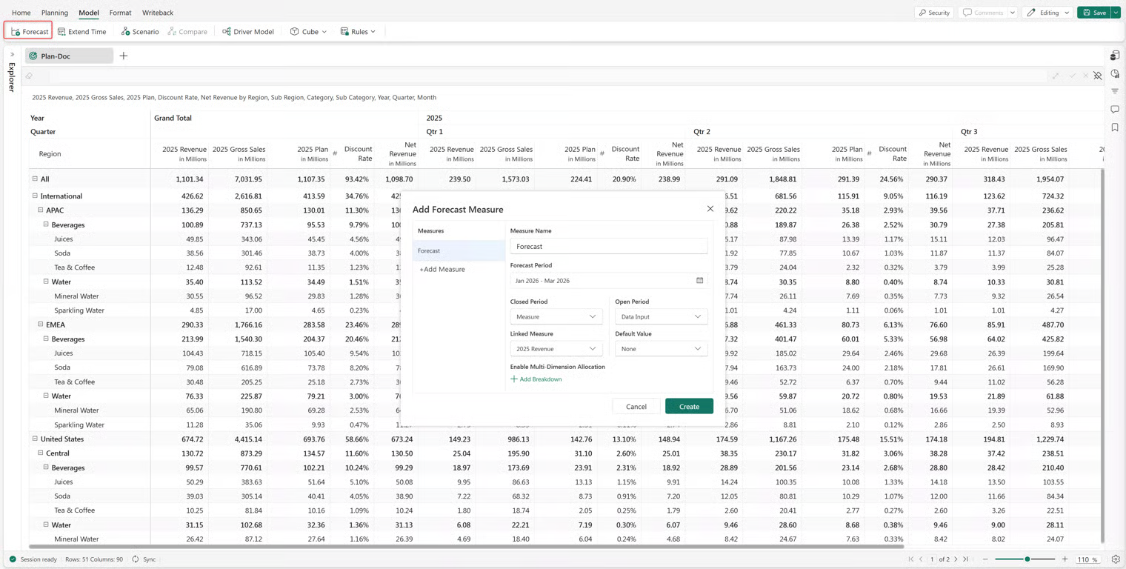Open the Scenario tool in toolbar
This screenshot has width=1126, height=569.
(x=140, y=32)
